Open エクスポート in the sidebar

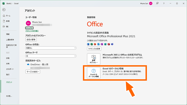coord(10,69)
